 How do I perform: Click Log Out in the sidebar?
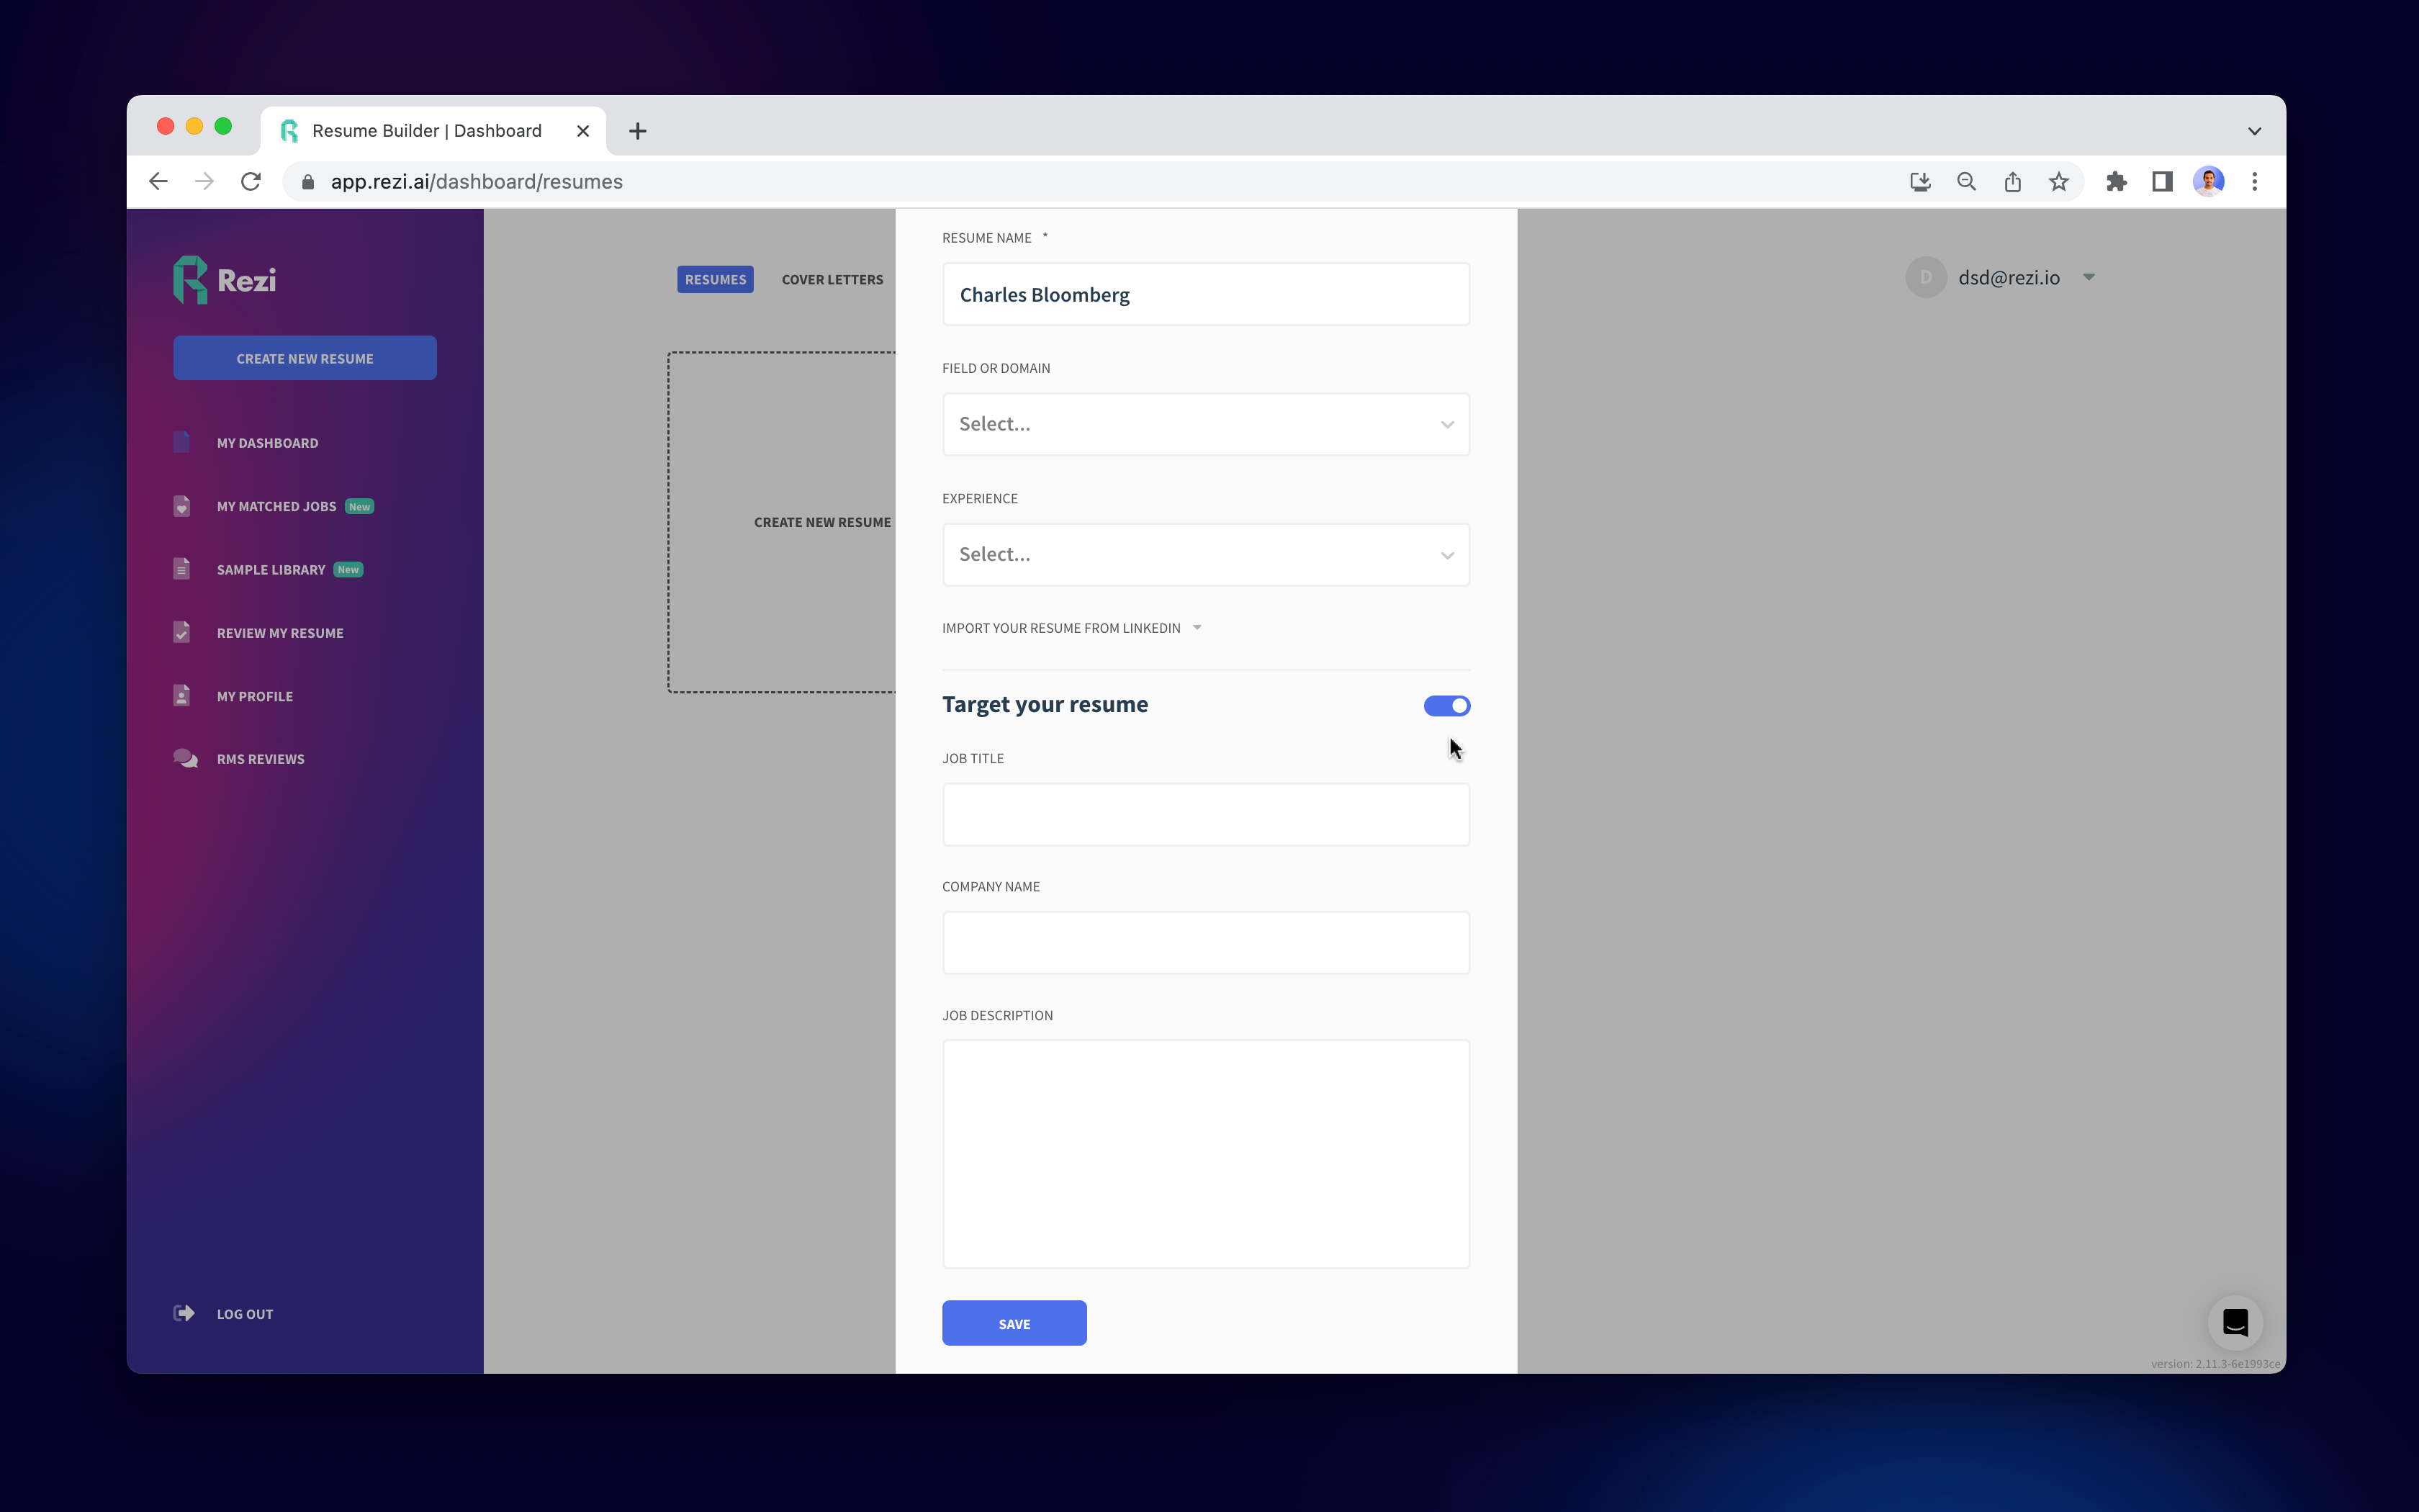pos(244,1313)
